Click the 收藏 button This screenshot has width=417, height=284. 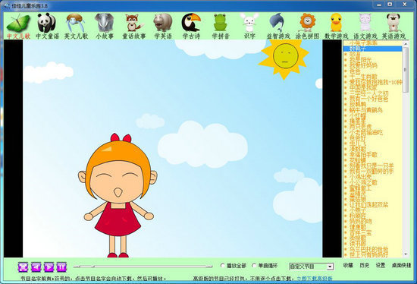(348, 265)
